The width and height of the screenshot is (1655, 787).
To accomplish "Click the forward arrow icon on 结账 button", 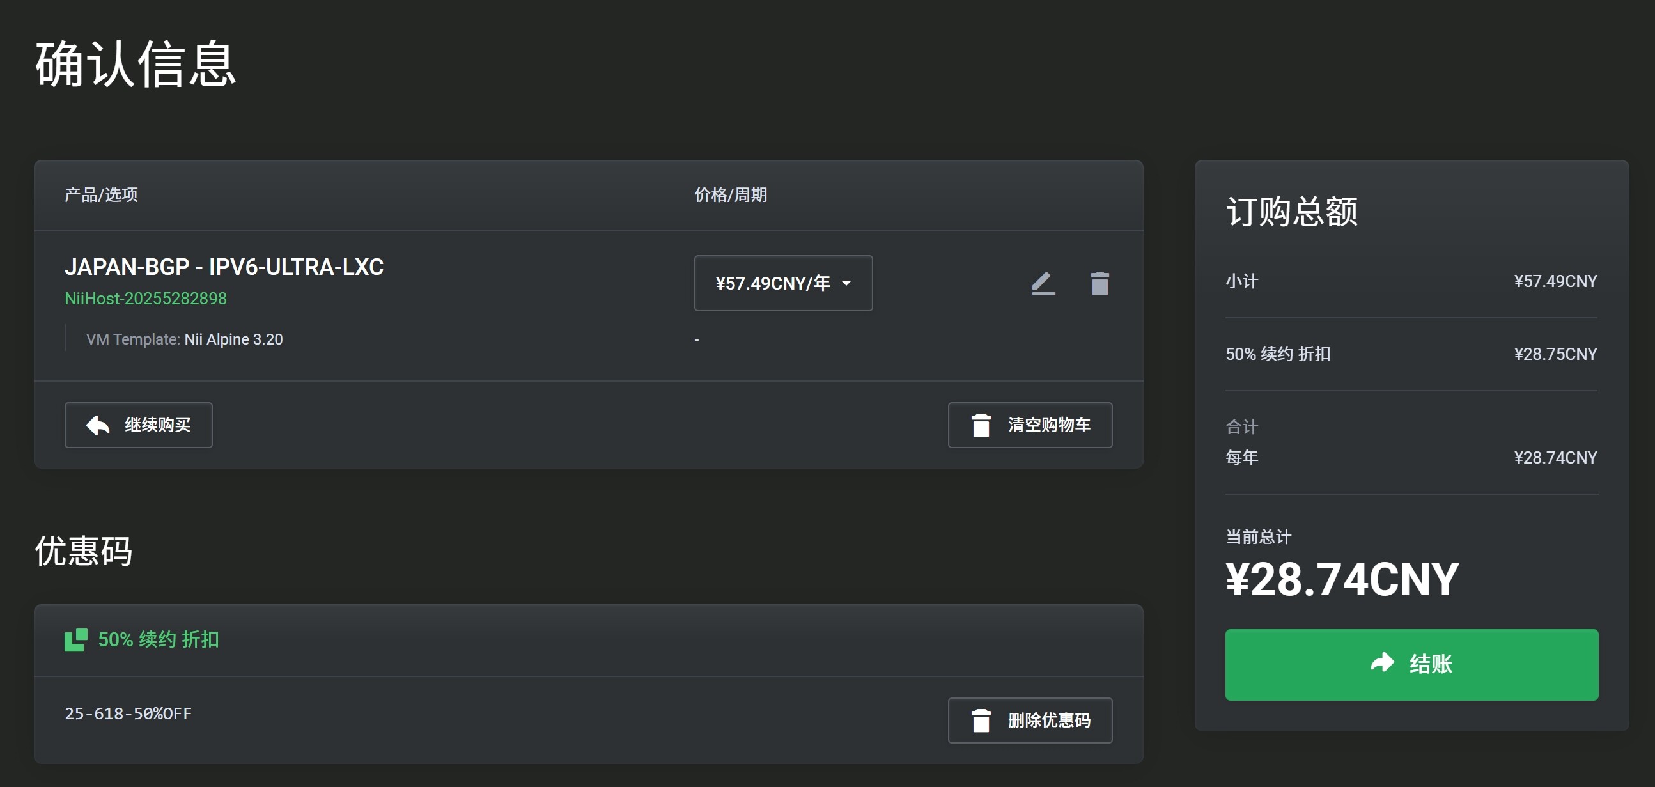I will (1382, 663).
